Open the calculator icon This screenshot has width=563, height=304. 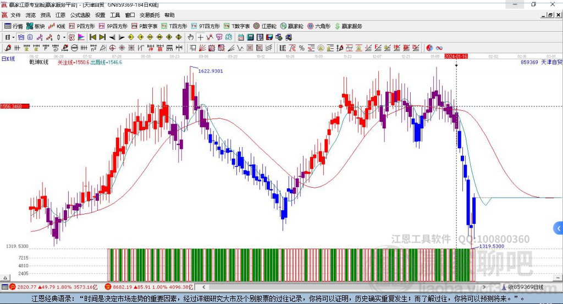point(251,37)
